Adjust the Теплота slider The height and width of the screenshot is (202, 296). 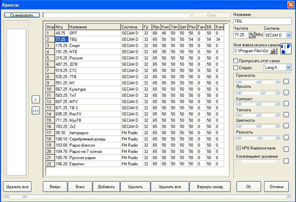pos(258,115)
